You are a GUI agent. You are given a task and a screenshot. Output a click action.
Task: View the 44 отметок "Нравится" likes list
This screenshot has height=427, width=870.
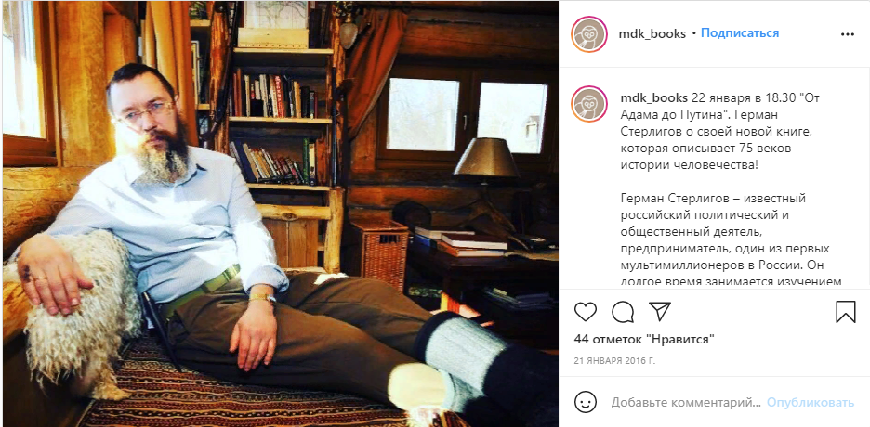[x=643, y=339]
